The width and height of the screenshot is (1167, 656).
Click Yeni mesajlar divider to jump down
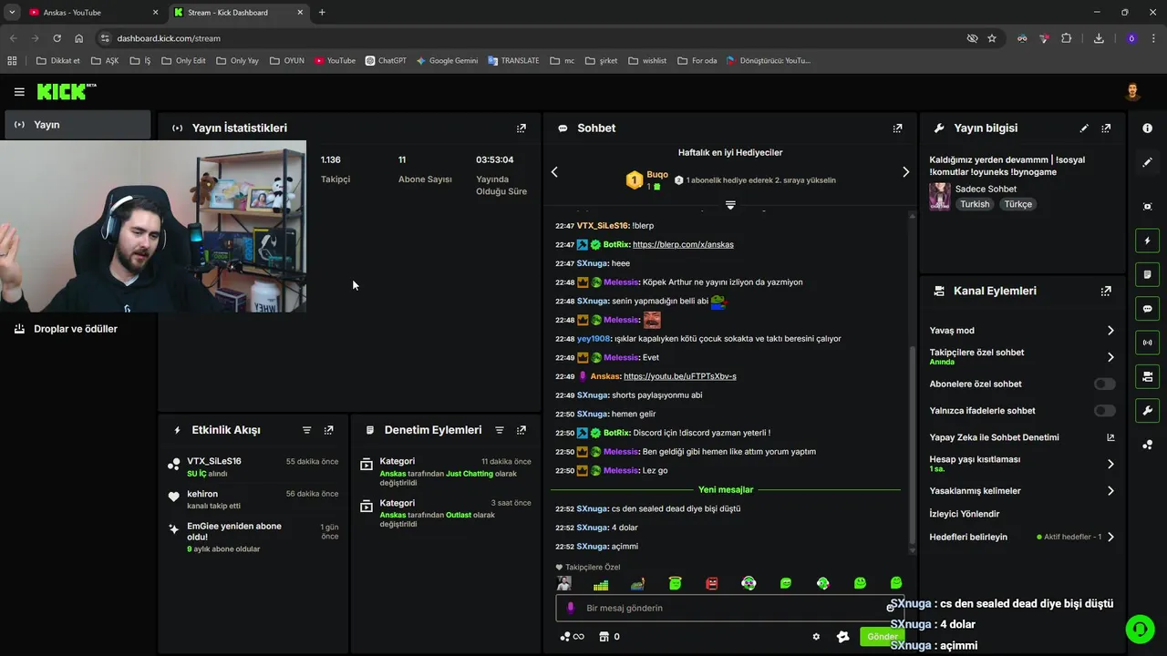point(726,490)
